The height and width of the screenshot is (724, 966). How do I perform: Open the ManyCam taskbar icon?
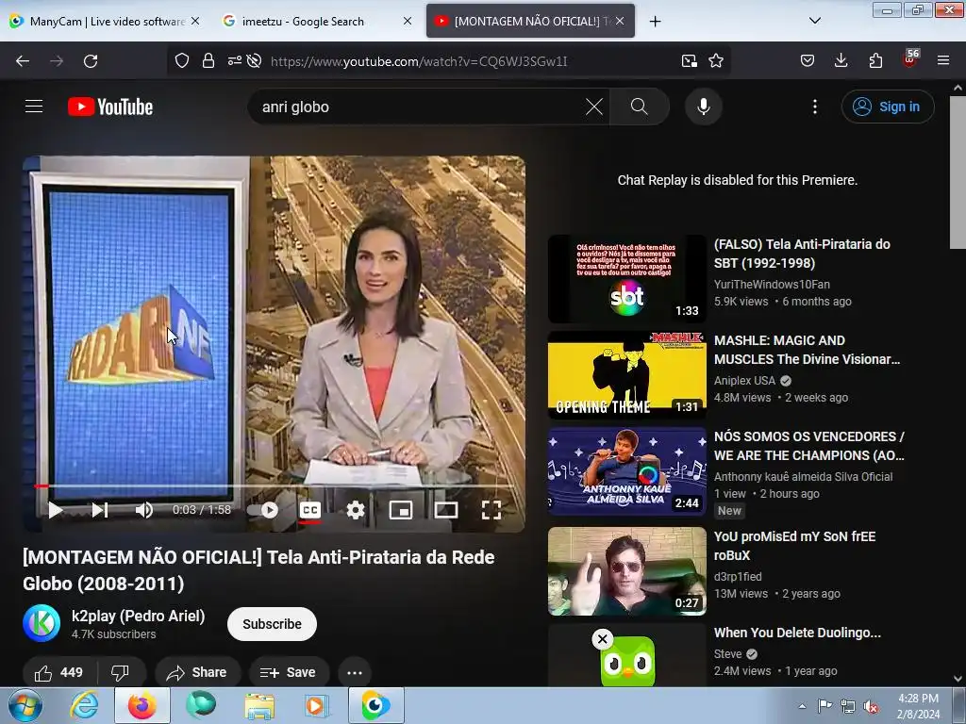click(375, 706)
